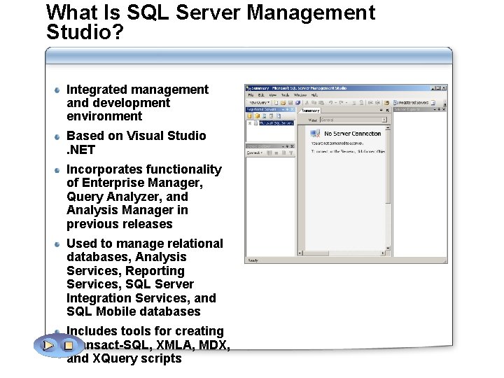Viewport: 504px width, 378px height.
Task: Expand the Microsoft SQL Servers tree node
Action: pos(250,123)
